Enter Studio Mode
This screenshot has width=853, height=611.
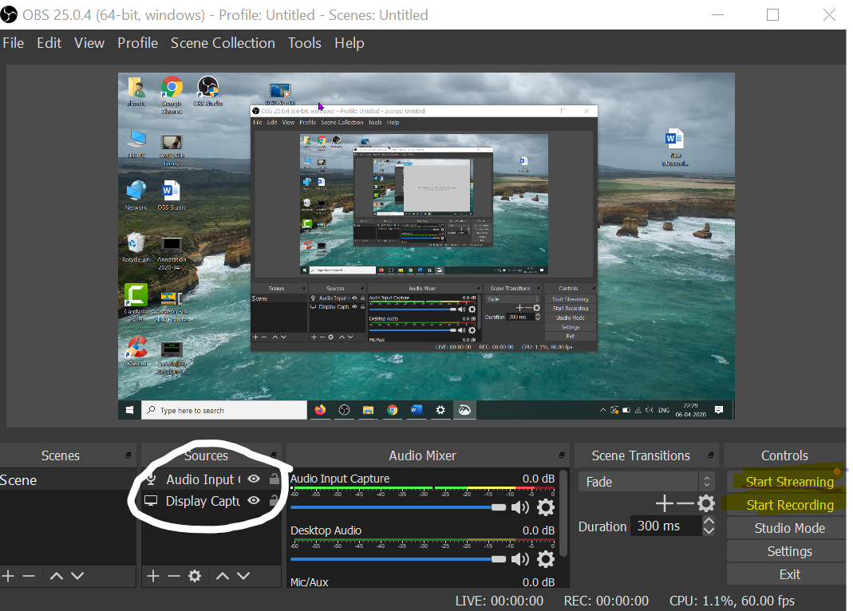789,528
